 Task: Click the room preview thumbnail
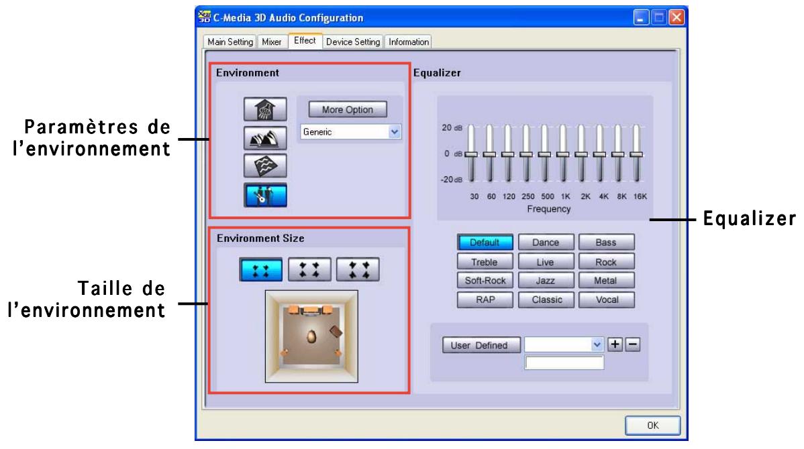click(x=311, y=336)
